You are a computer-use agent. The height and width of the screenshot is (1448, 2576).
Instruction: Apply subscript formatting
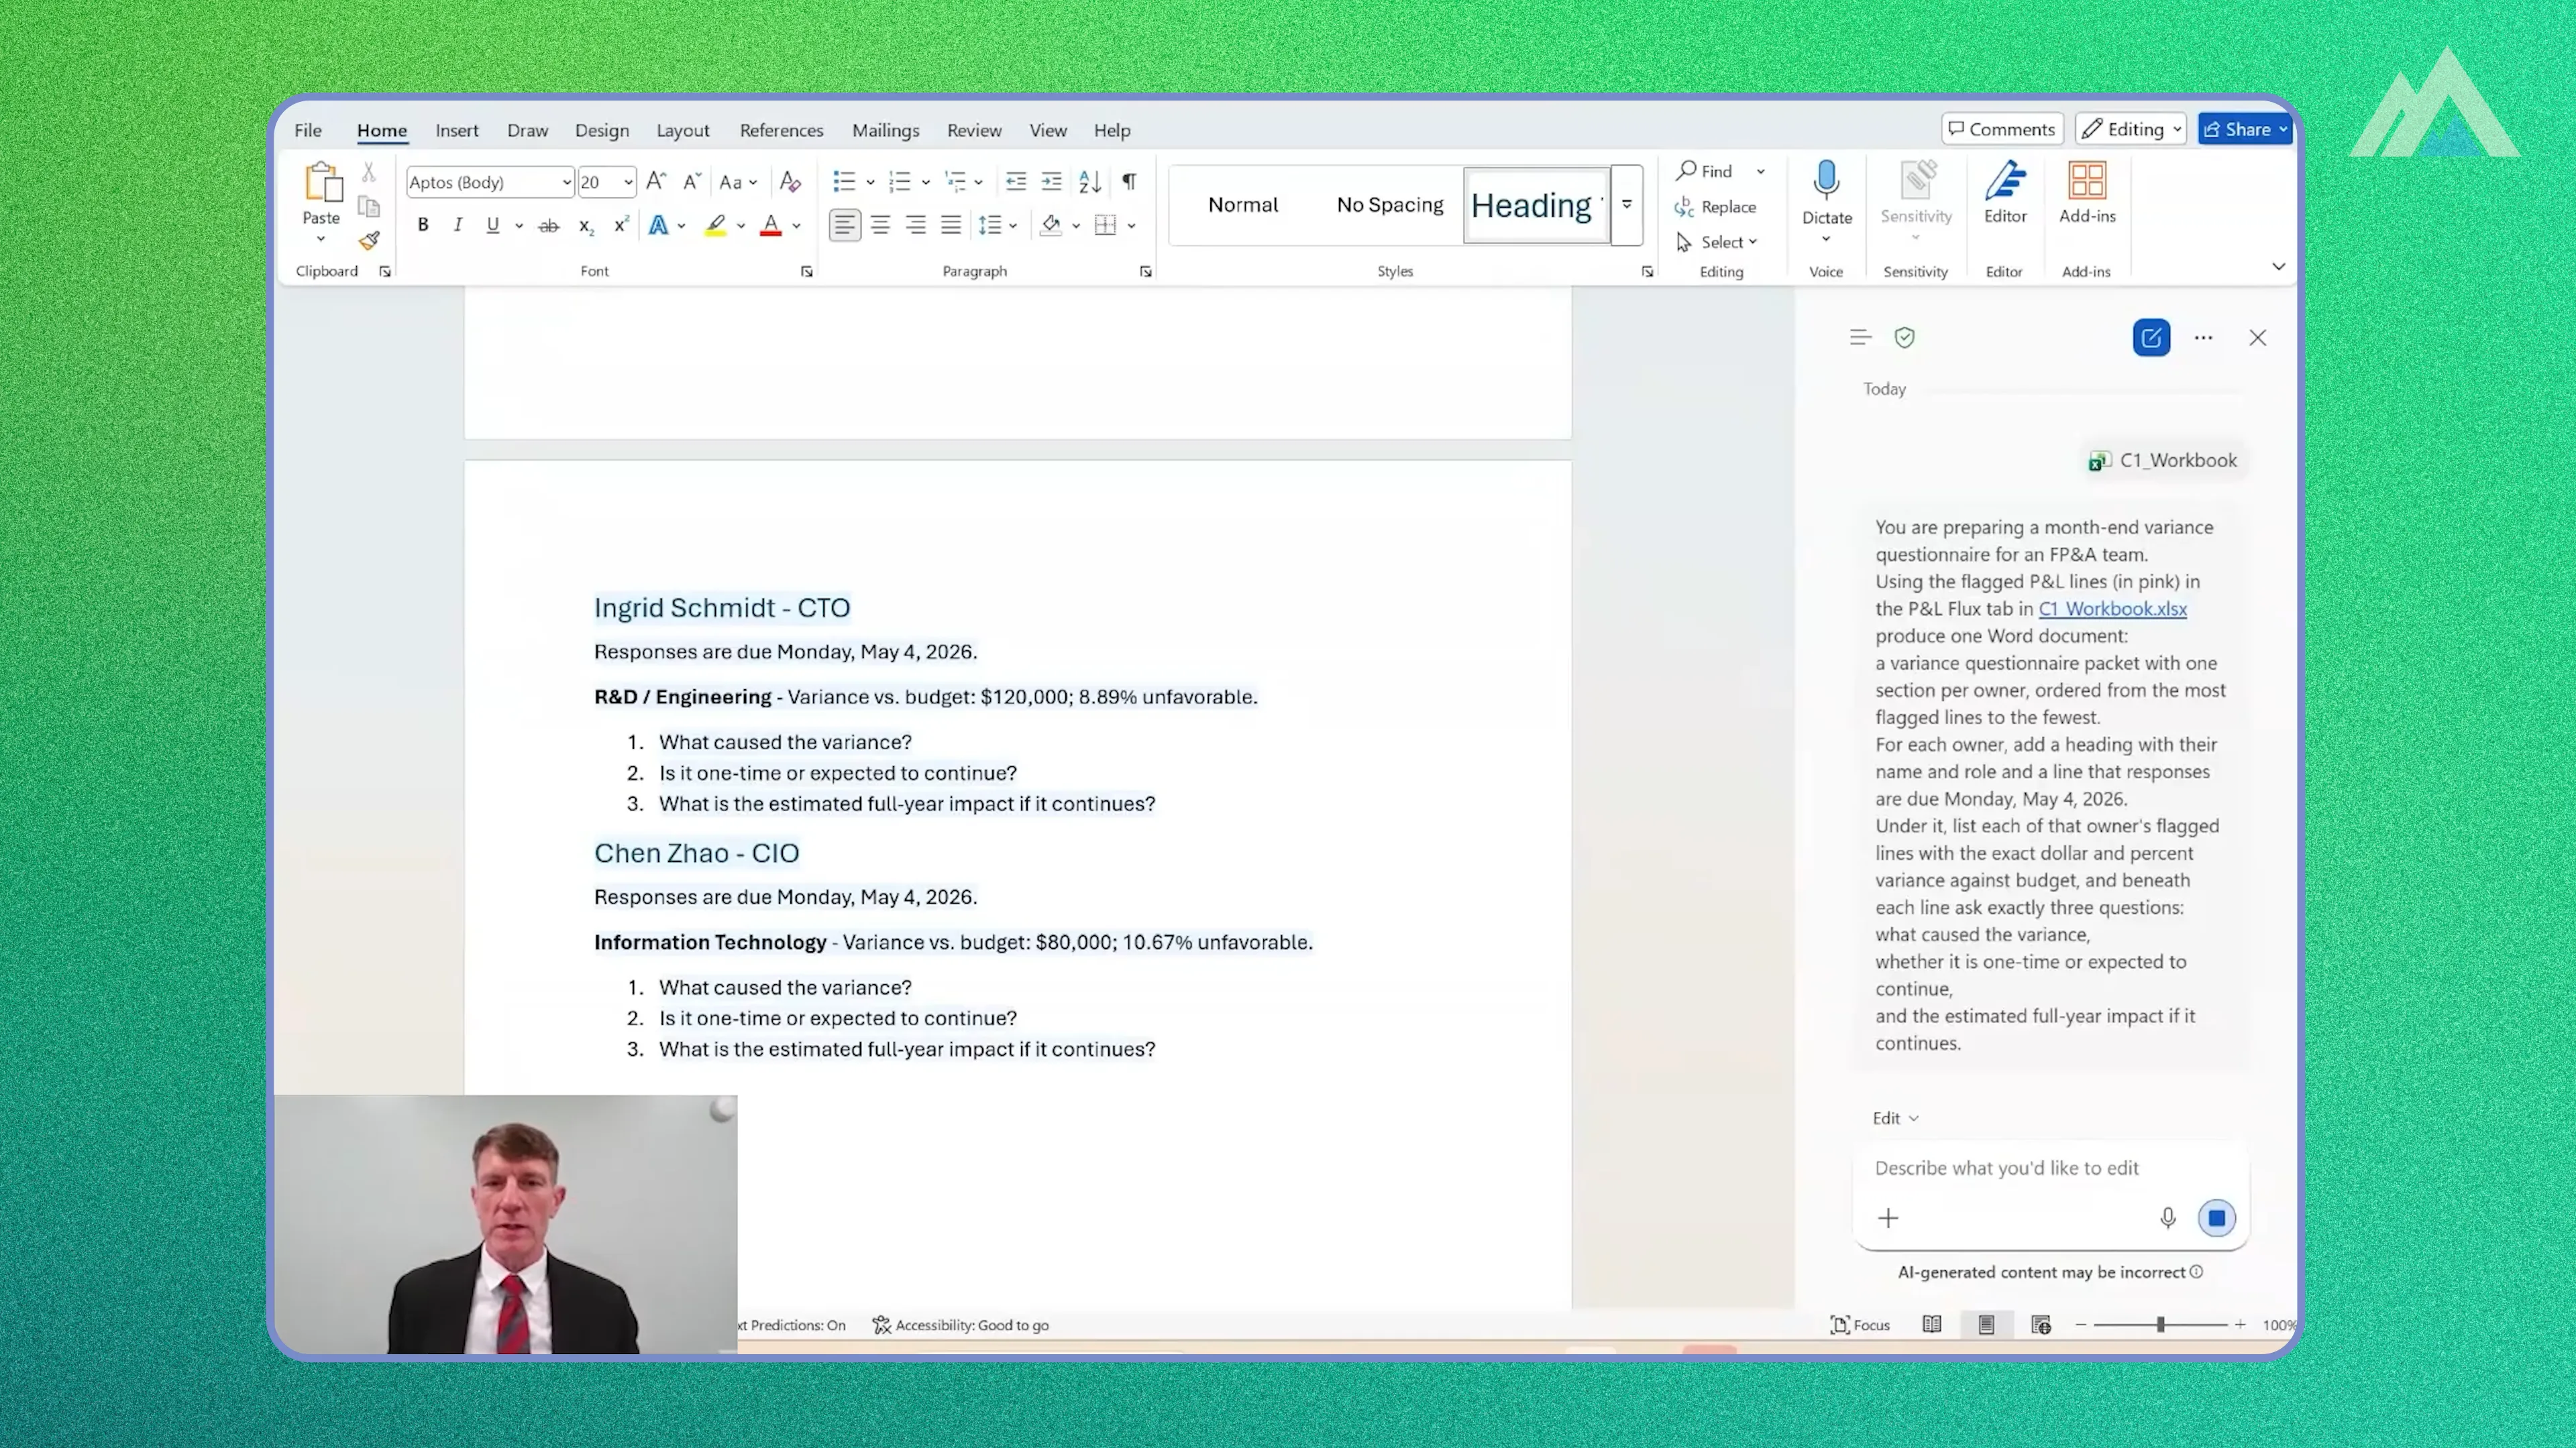click(586, 227)
